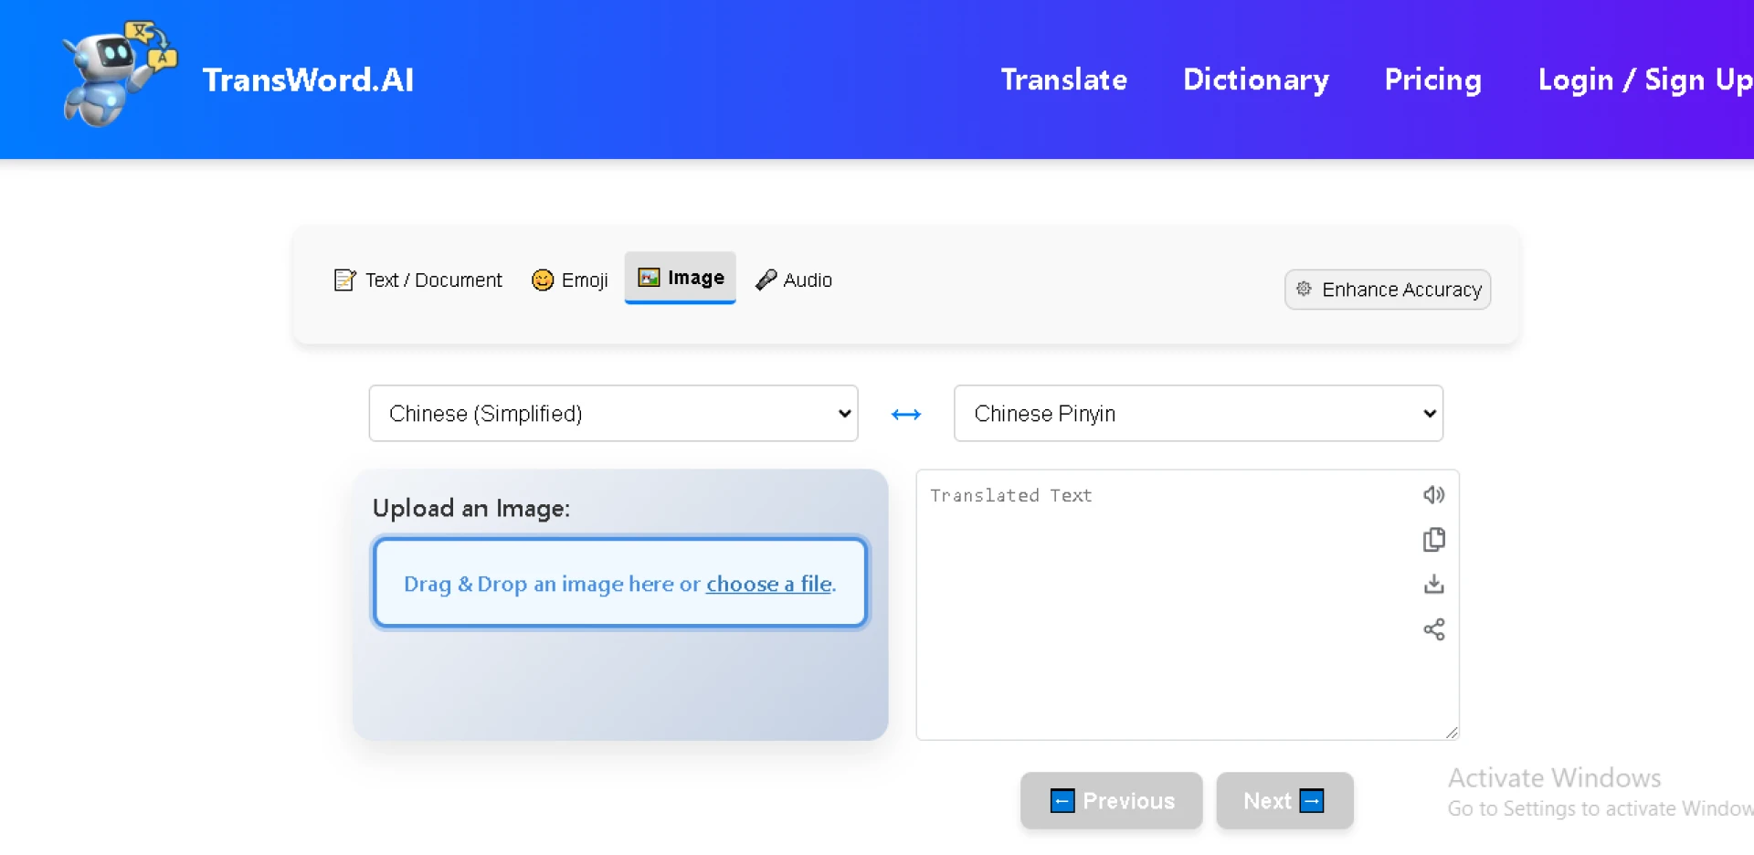1754x855 pixels.
Task: Share the translation using the share icon
Action: 1433,629
